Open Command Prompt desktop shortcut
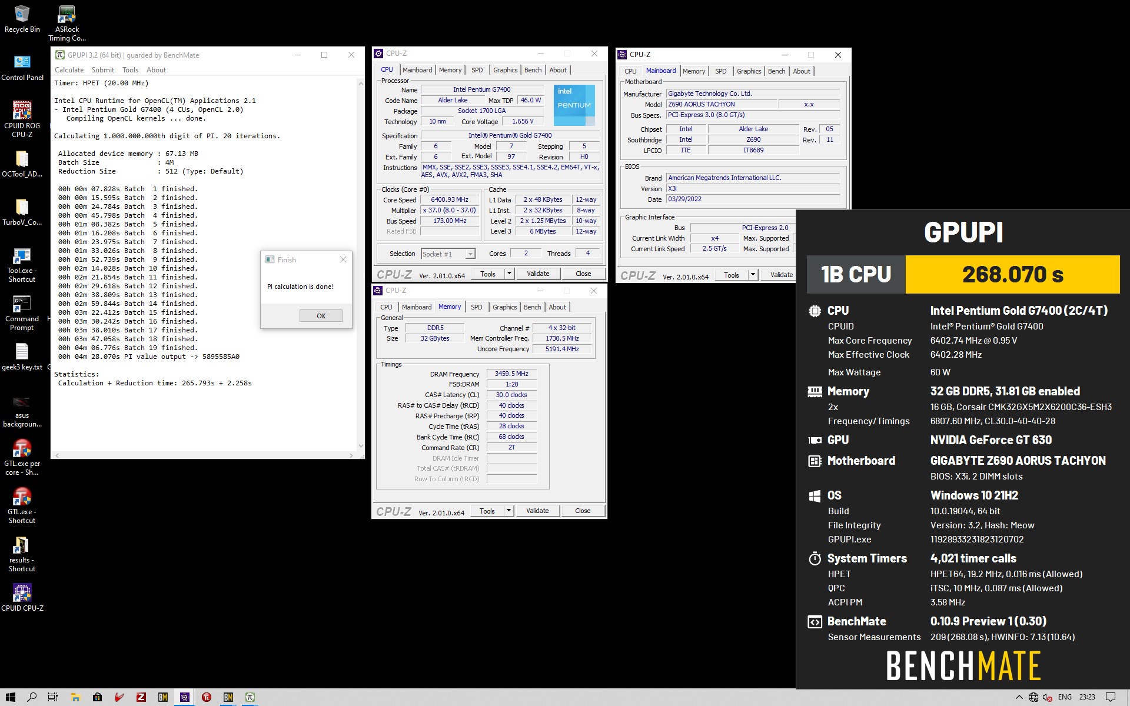 click(22, 314)
